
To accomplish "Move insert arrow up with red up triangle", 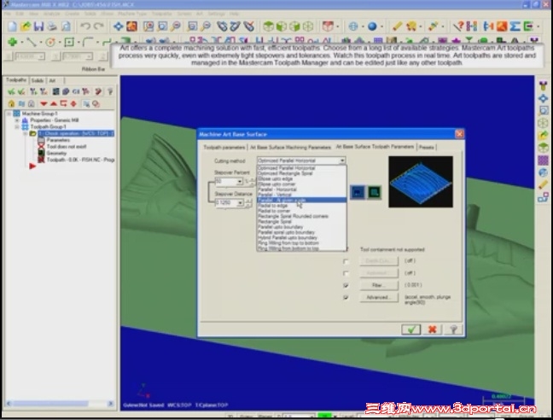I will 54,103.
